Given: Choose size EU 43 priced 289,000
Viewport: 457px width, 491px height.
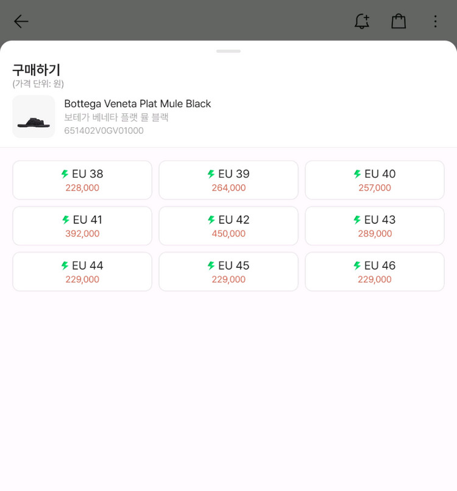Looking at the screenshot, I should [x=375, y=226].
